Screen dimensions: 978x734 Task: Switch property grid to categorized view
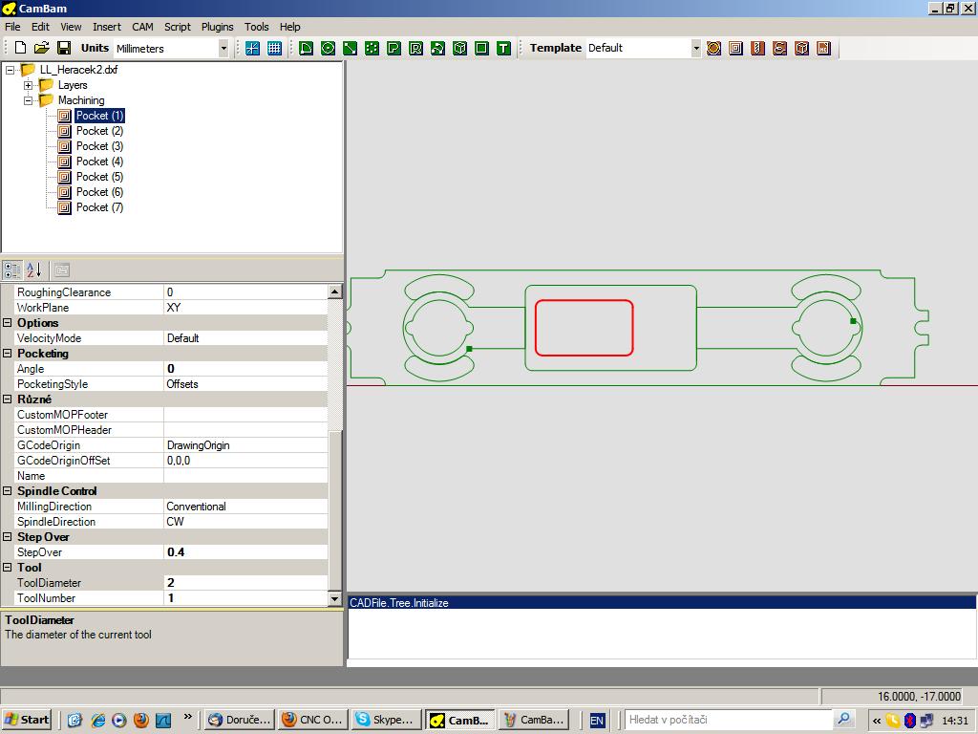(12, 270)
